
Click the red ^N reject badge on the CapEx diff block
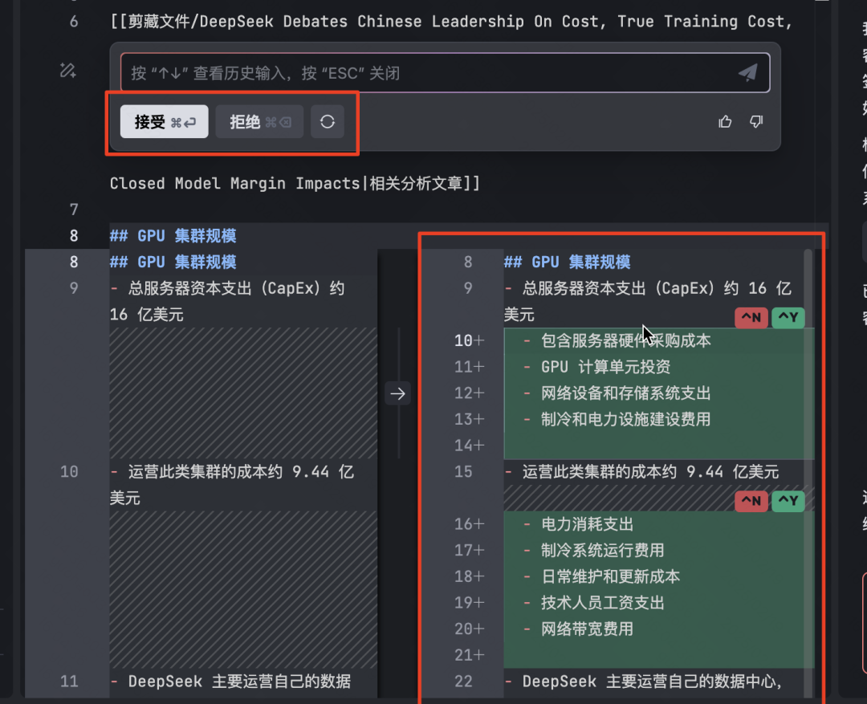(751, 318)
